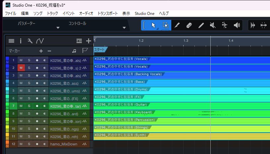Expand the パラメーター dropdown
This screenshot has width=270, height=154.
click(x=58, y=27)
